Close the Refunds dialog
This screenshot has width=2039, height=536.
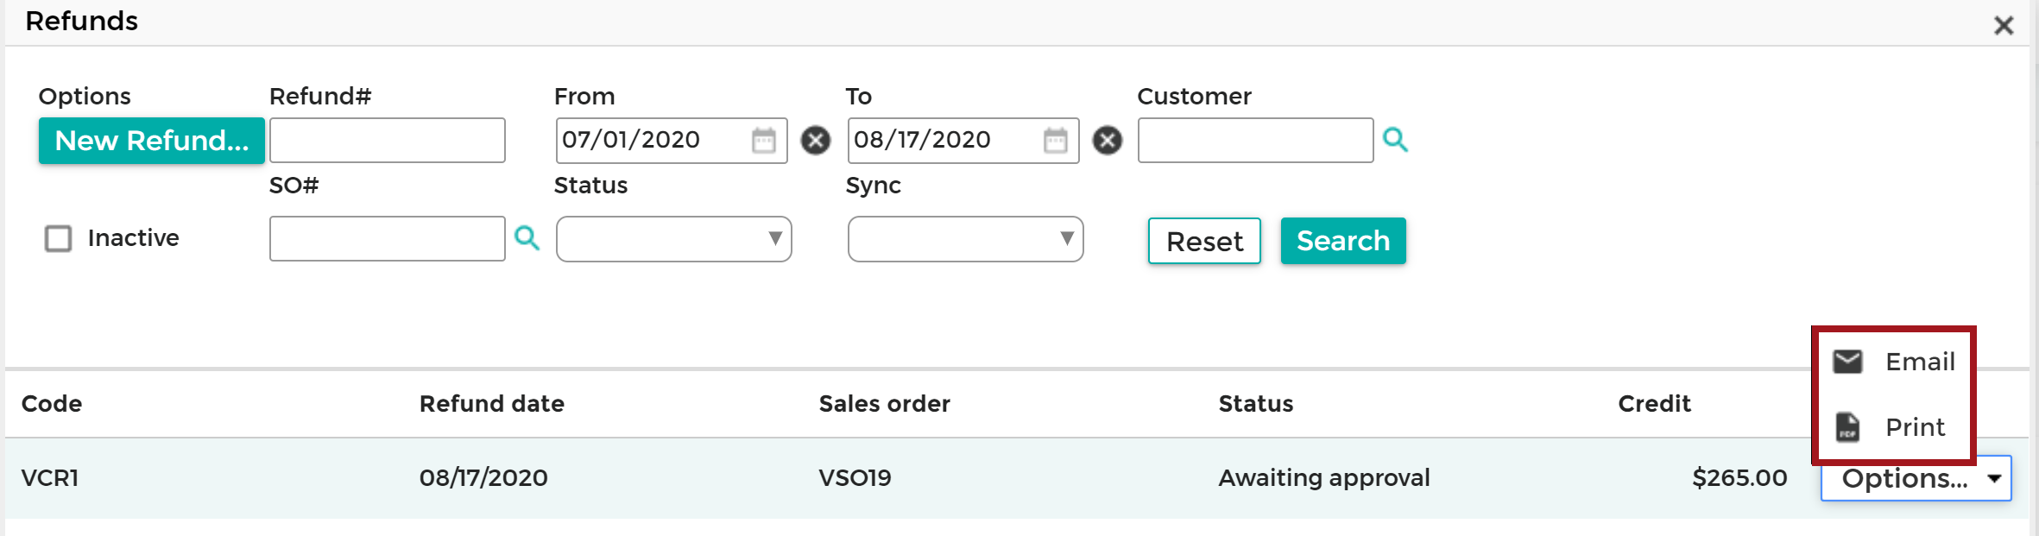click(2004, 25)
